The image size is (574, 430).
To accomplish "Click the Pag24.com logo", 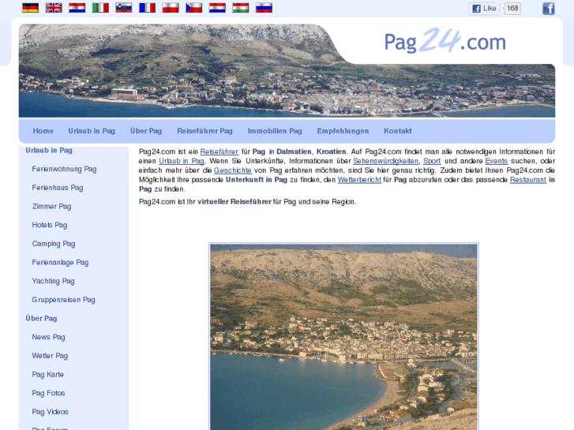I will click(445, 41).
